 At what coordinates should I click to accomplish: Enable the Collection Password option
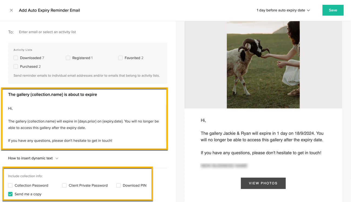tap(10, 185)
